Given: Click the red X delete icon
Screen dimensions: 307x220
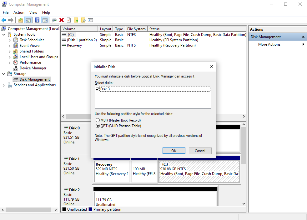Looking at the screenshot, I should pos(62,20).
